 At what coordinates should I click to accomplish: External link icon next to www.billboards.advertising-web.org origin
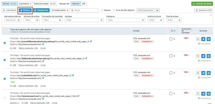pyautogui.click(x=91, y=41)
